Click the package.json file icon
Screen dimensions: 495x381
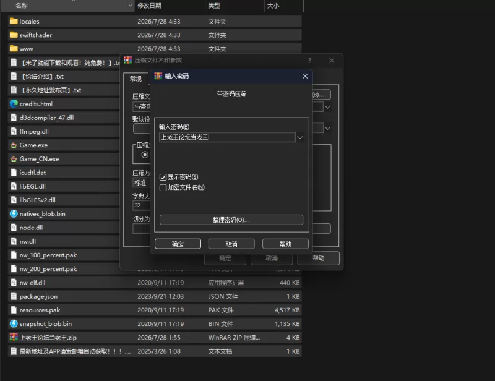coord(14,296)
